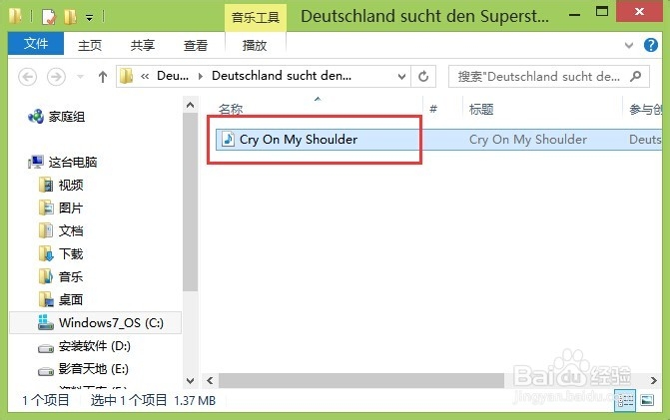Click the new folder icon in title bar
Viewport: 670px width, 420px height.
click(70, 17)
